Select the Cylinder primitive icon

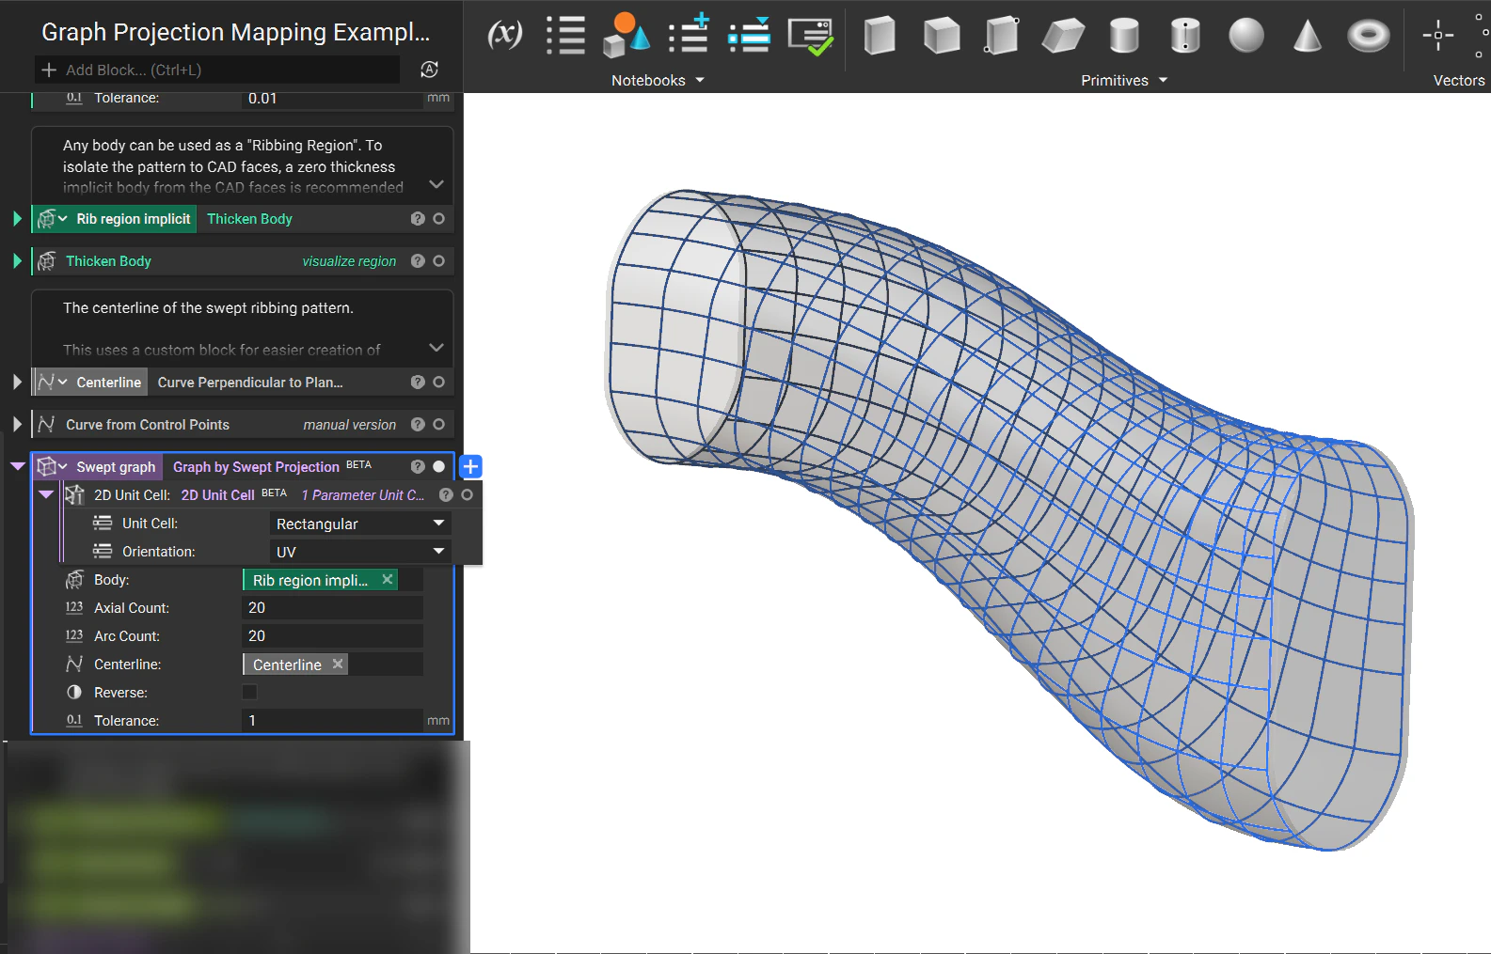1124,37
